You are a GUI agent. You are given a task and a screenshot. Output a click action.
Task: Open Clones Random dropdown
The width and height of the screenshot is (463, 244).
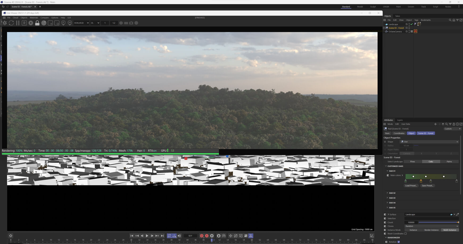[x=432, y=226]
